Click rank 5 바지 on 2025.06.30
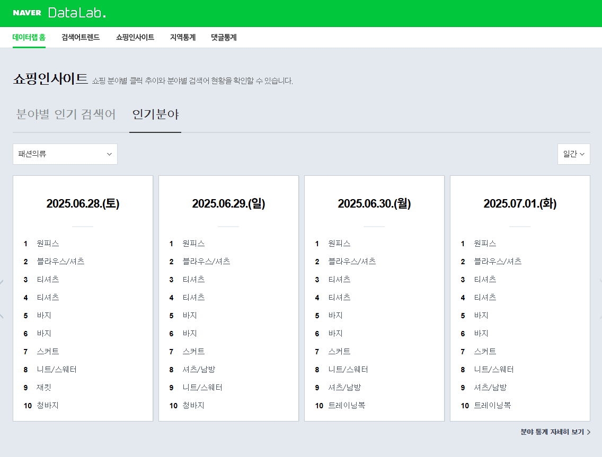Screen dimensions: 602x457 335,316
